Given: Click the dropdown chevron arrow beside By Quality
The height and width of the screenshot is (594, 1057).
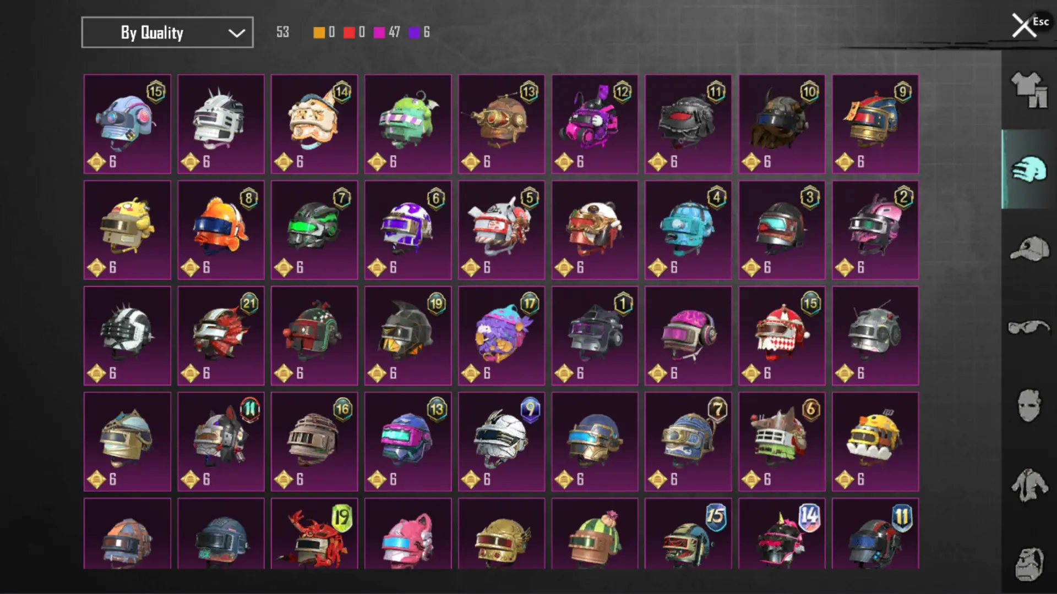Looking at the screenshot, I should [x=237, y=33].
